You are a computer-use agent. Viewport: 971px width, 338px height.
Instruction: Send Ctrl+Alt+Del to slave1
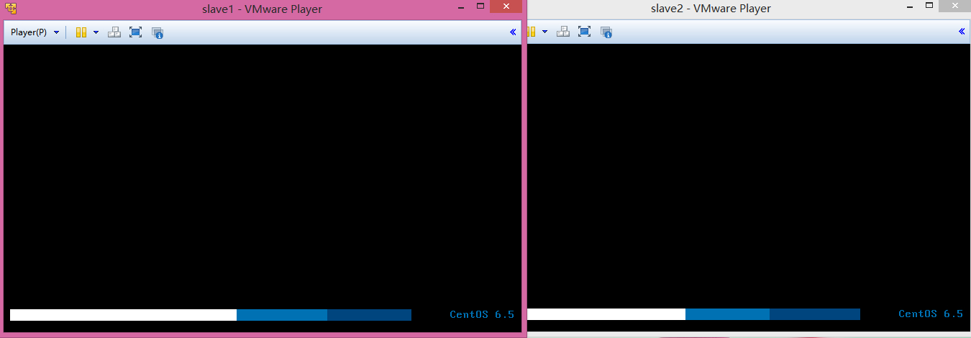coord(114,32)
